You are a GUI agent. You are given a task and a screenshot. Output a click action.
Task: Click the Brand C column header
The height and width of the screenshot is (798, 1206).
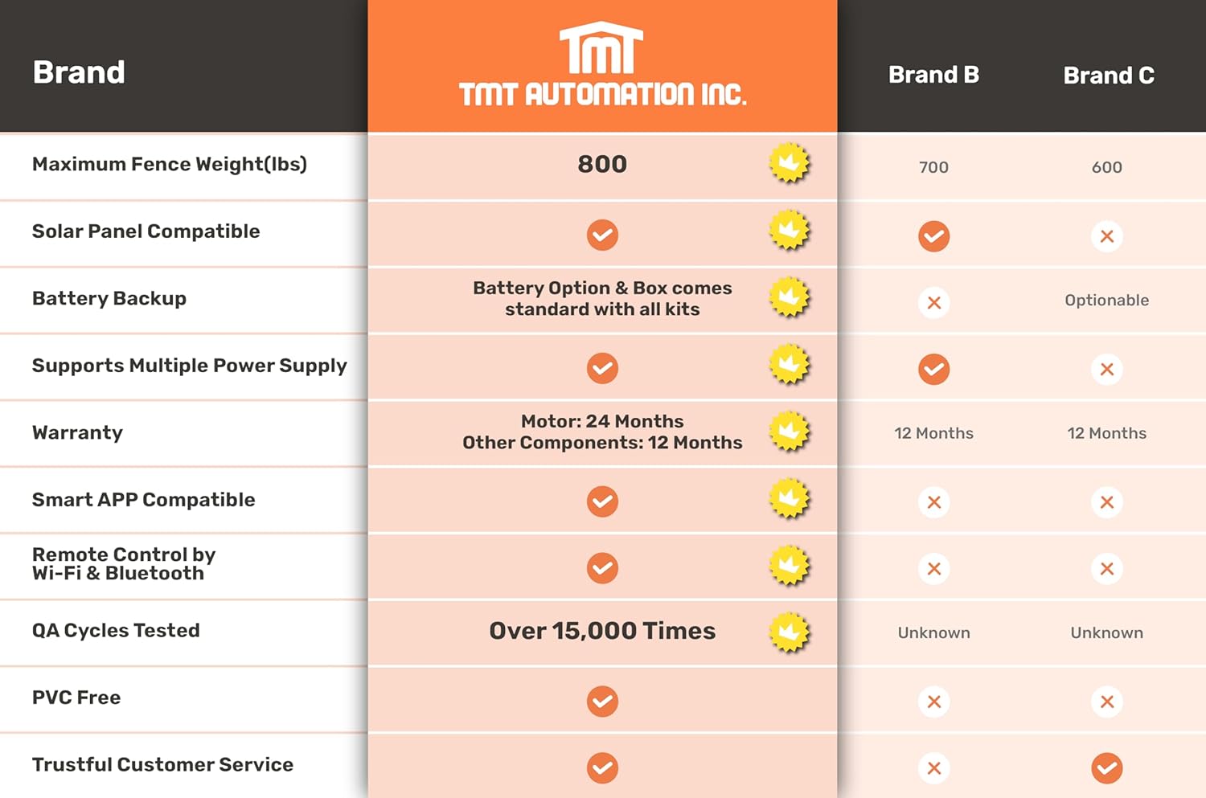tap(1108, 76)
